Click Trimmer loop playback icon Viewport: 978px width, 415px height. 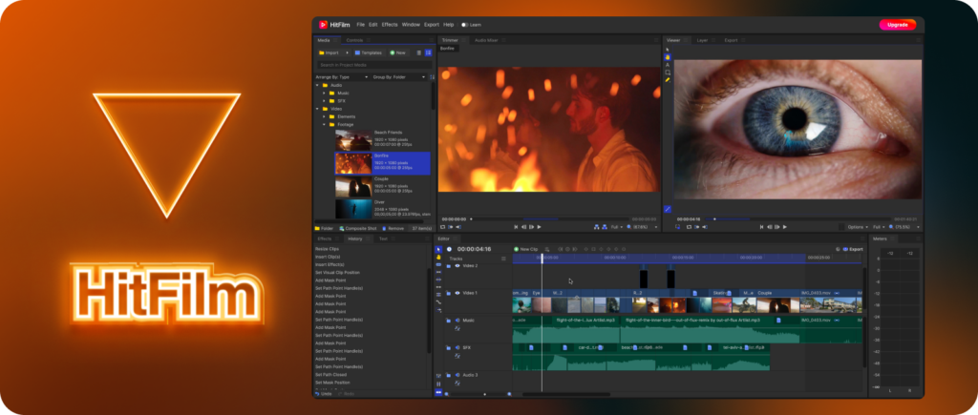[443, 227]
